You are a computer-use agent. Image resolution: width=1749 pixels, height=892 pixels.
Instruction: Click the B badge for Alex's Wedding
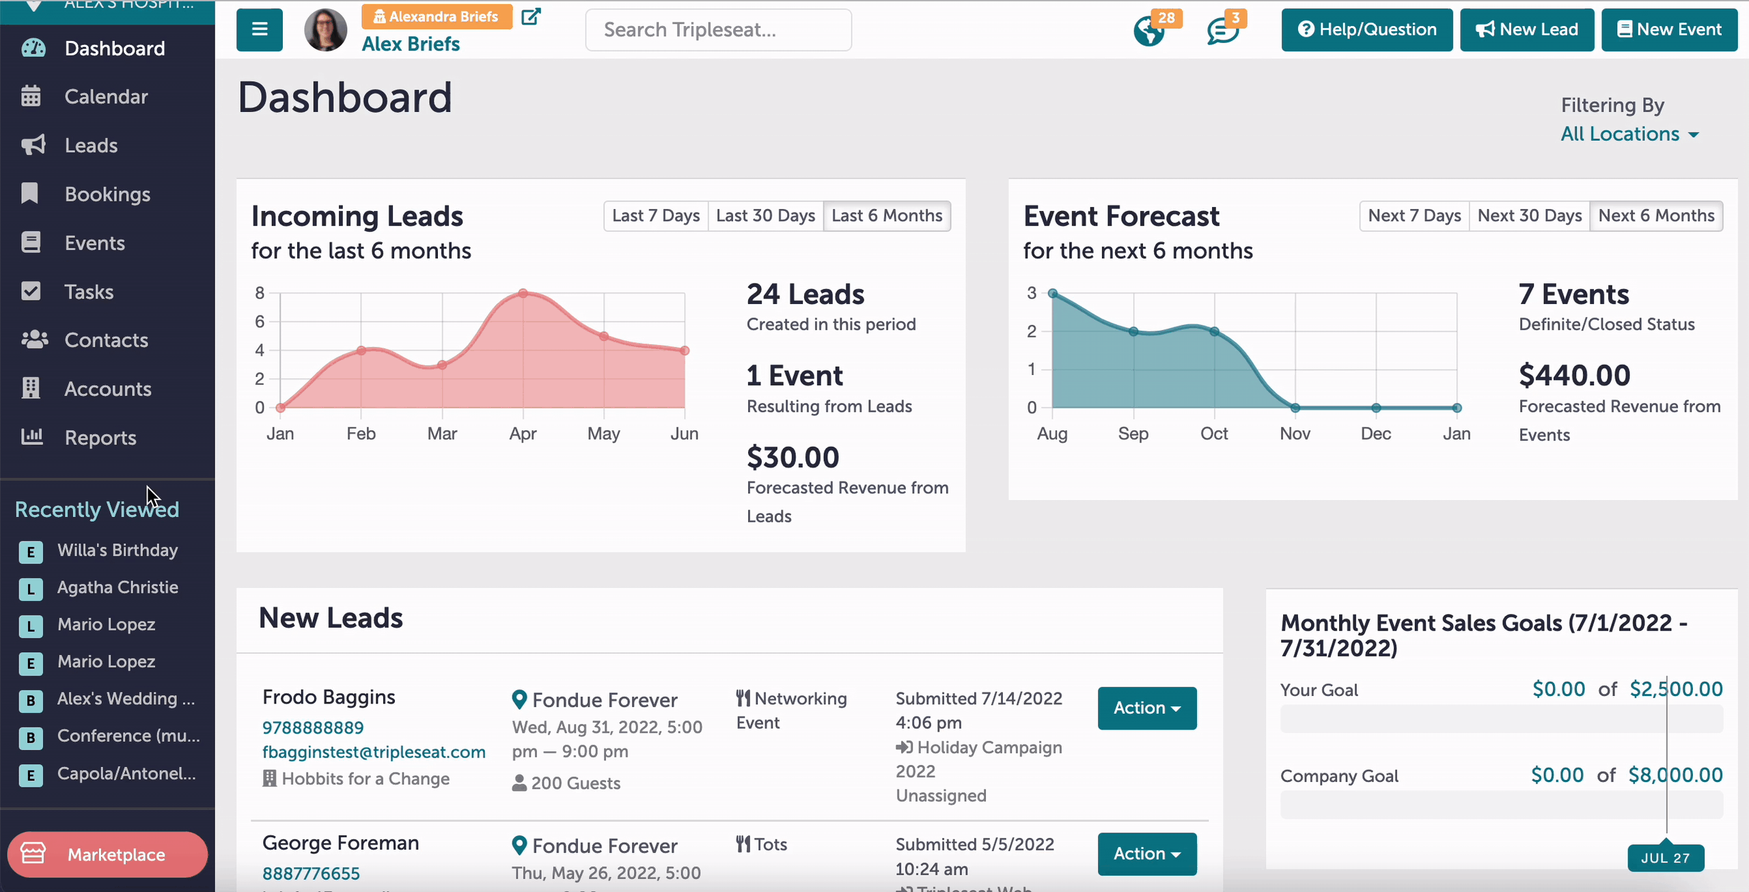31,700
